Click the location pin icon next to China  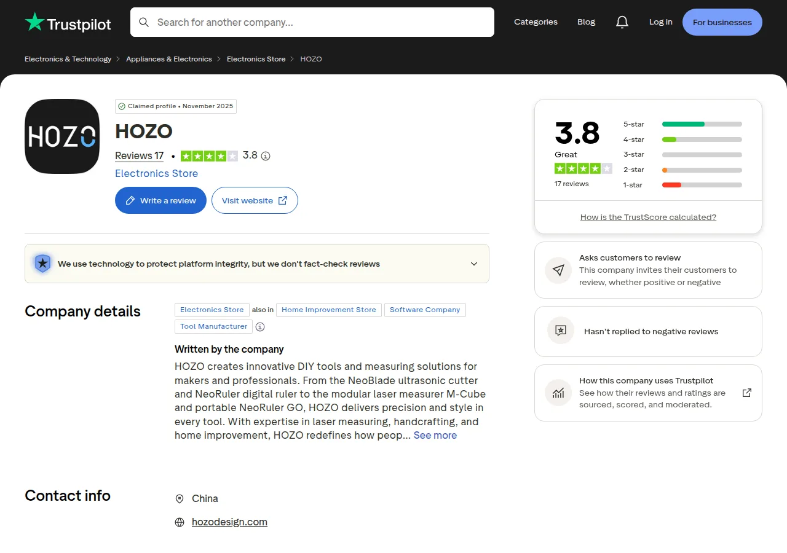(180, 499)
